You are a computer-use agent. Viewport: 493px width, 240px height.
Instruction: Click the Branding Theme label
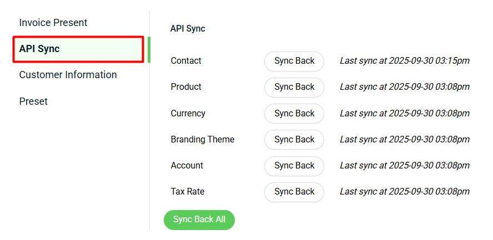click(x=203, y=140)
